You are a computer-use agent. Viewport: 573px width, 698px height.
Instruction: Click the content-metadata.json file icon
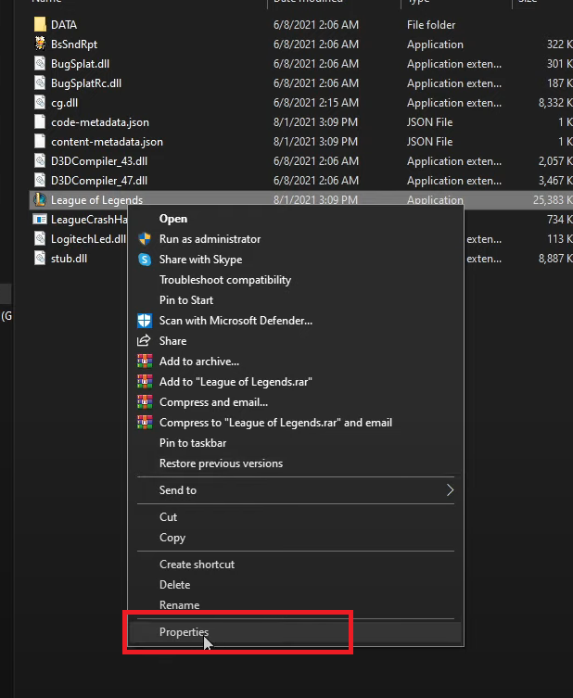40,142
